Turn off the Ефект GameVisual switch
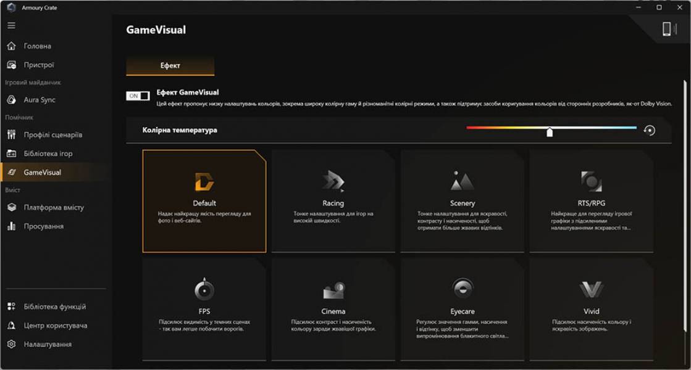 [138, 96]
